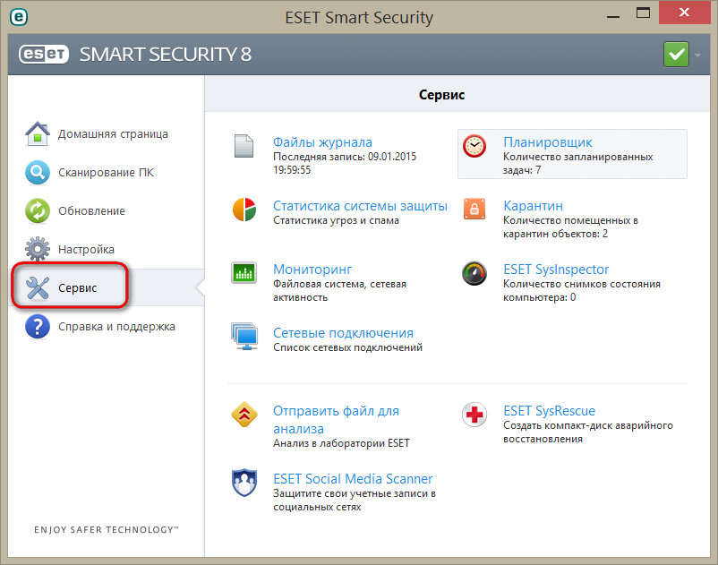
Task: Click the text Файловая система, сетевая активность
Action: pyautogui.click(x=339, y=291)
